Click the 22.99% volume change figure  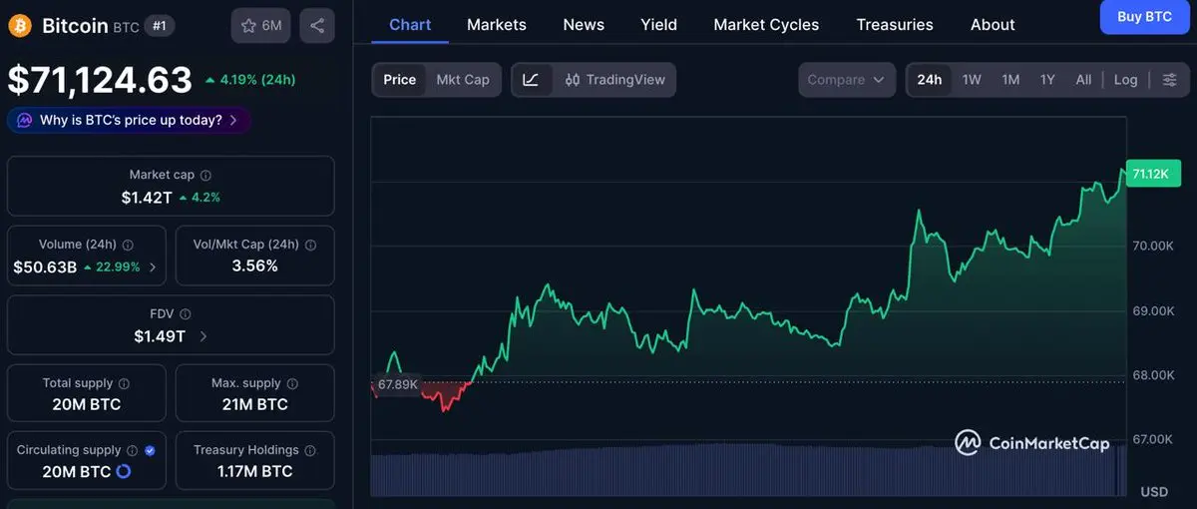[112, 266]
